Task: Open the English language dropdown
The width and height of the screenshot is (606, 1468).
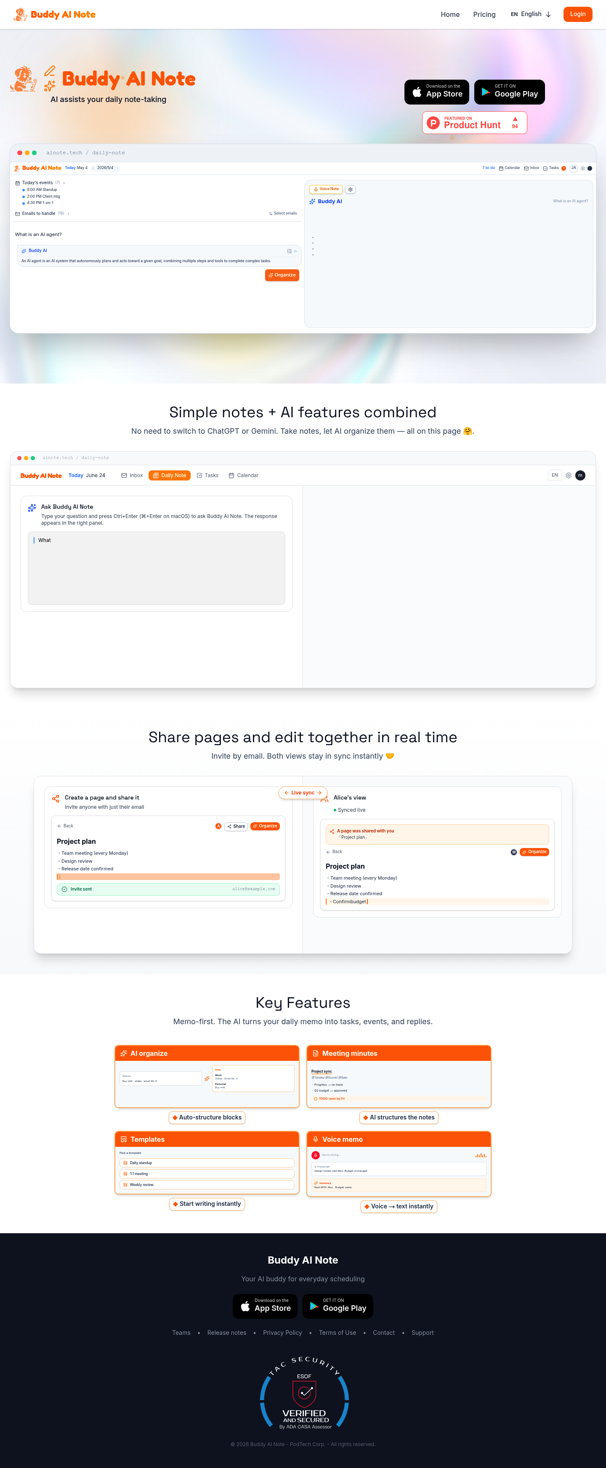Action: click(531, 14)
